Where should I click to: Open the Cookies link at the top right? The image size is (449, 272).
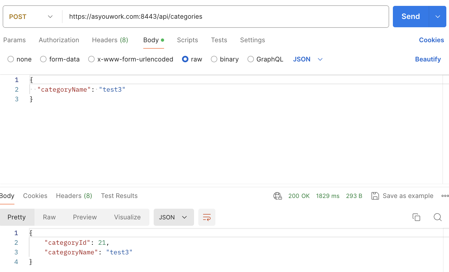pos(431,40)
